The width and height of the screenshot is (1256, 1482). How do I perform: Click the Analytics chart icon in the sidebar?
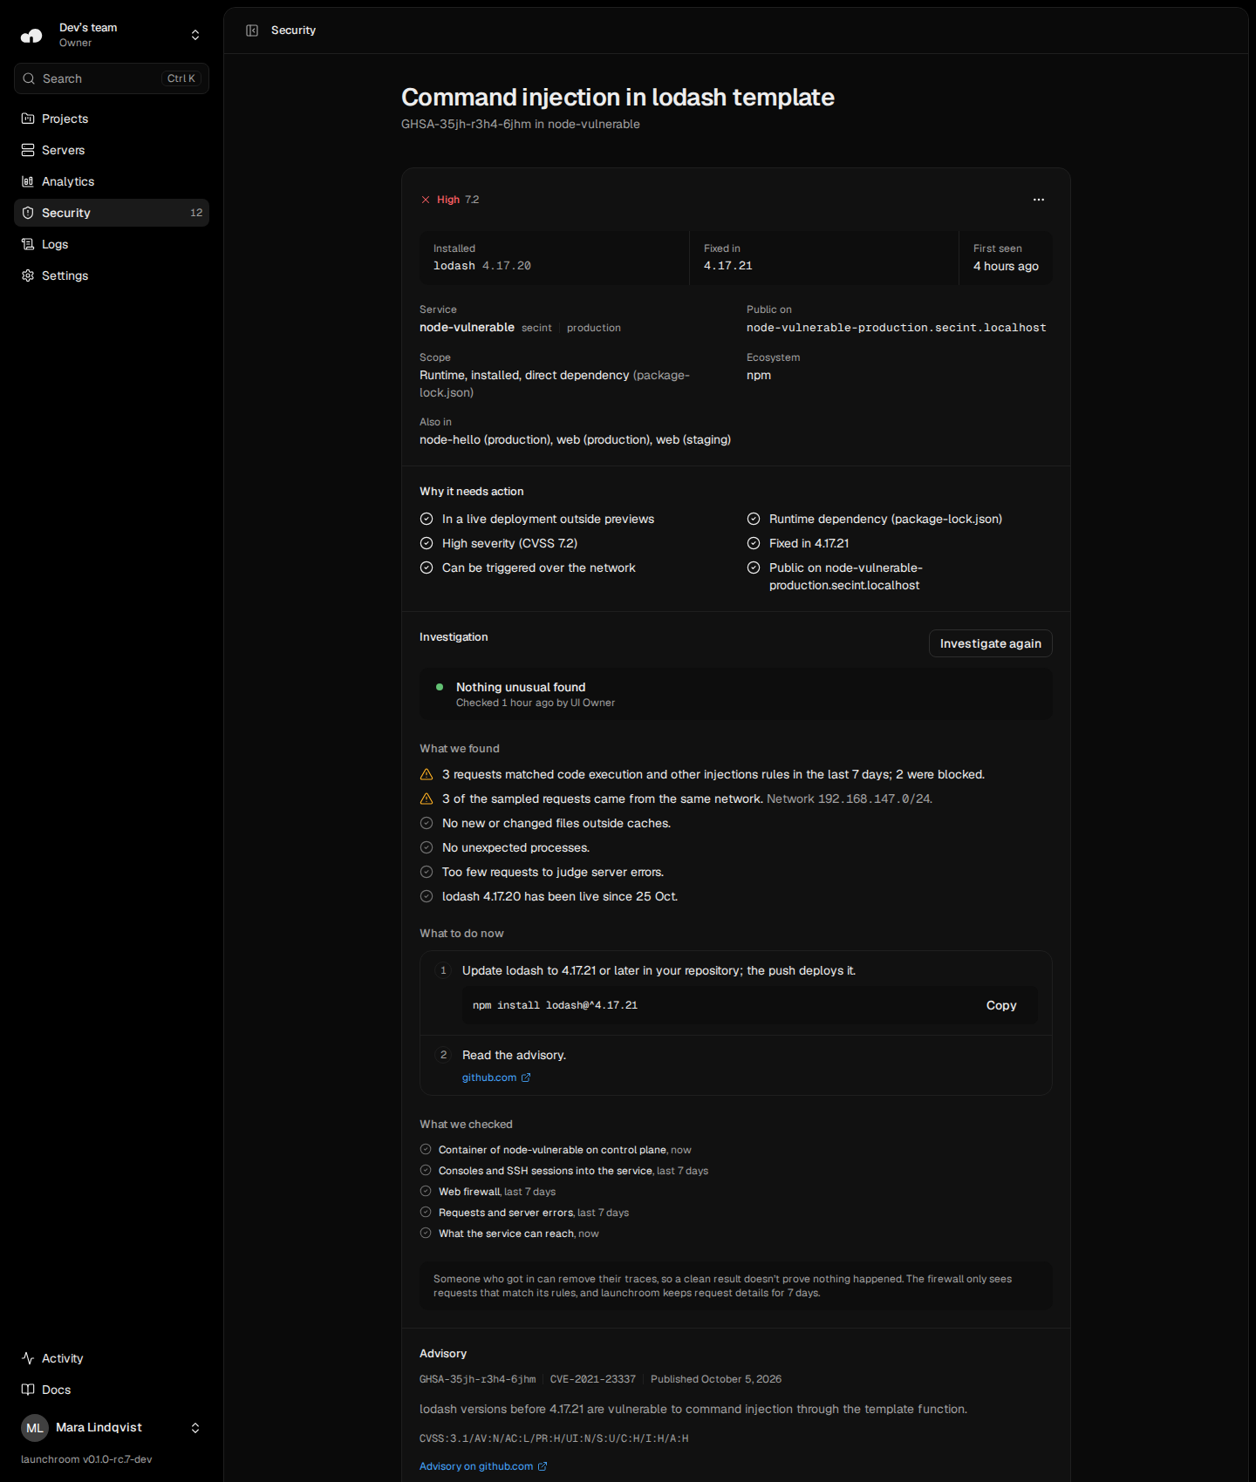(28, 181)
